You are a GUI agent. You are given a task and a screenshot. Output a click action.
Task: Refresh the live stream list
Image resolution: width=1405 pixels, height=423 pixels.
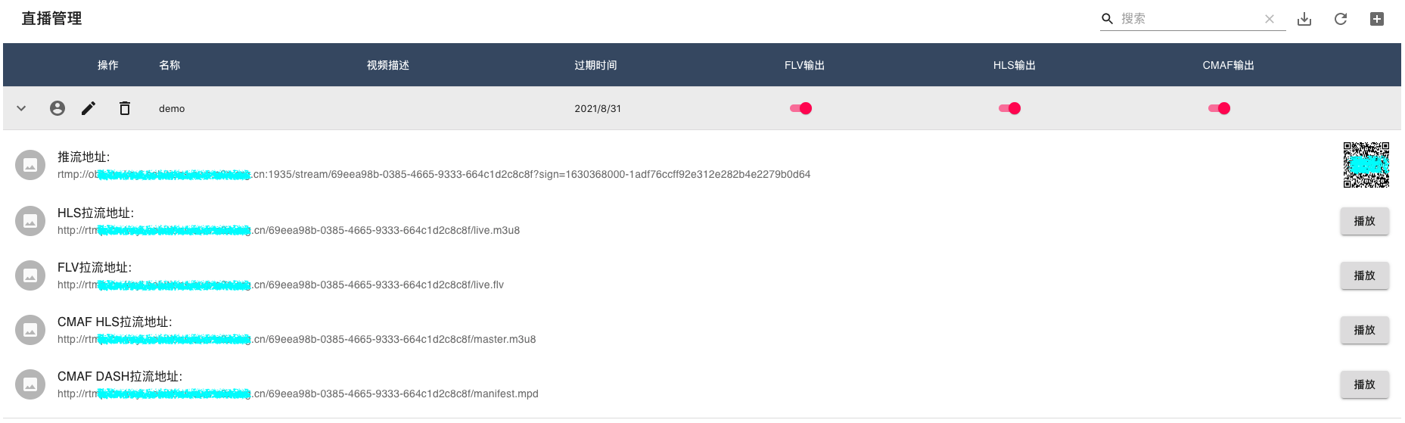tap(1341, 19)
